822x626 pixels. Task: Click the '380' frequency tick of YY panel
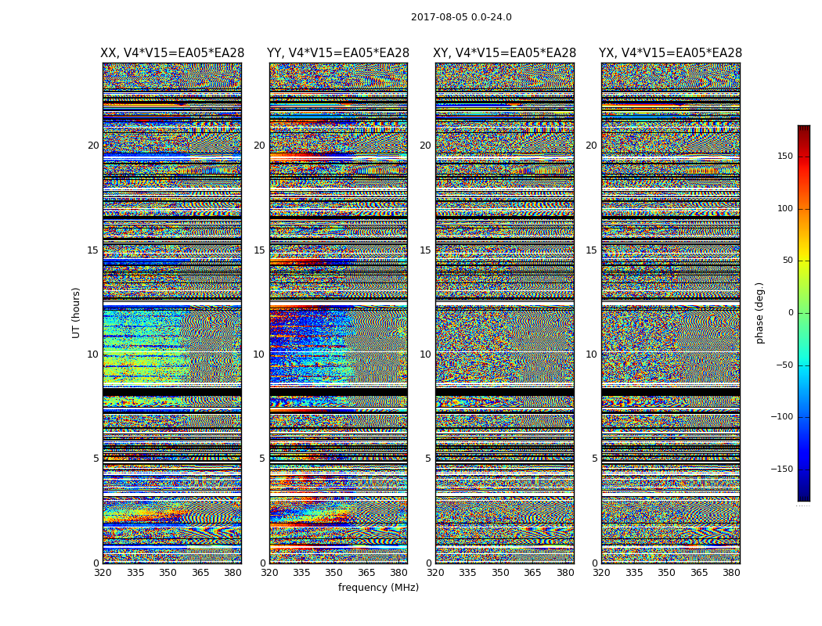pos(399,573)
